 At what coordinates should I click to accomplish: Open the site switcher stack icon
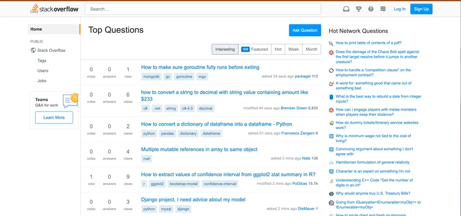click(x=383, y=9)
